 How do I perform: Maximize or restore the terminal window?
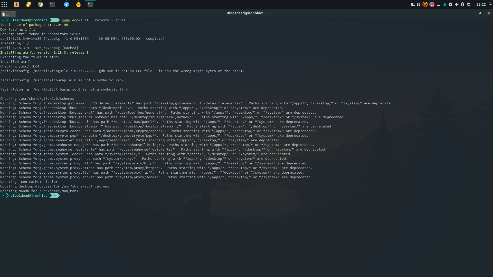[480, 13]
